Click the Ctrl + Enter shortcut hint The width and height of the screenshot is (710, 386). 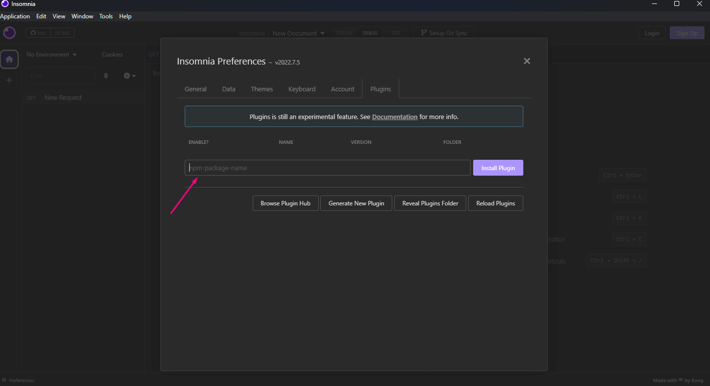pos(623,175)
